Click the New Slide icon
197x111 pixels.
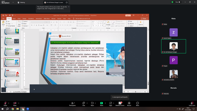(x=19, y=23)
